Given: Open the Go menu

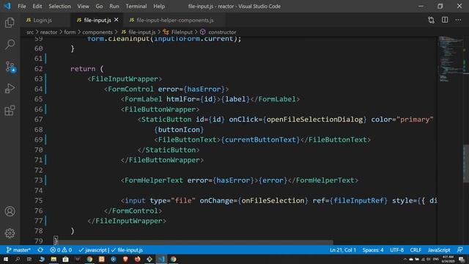Looking at the screenshot, I should click(x=99, y=6).
